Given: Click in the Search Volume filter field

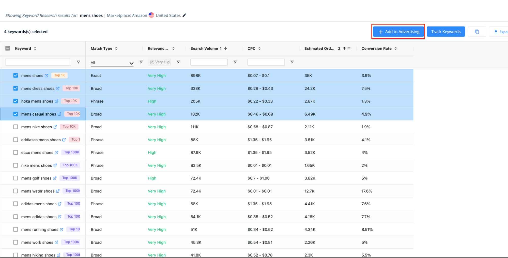Looking at the screenshot, I should point(209,62).
